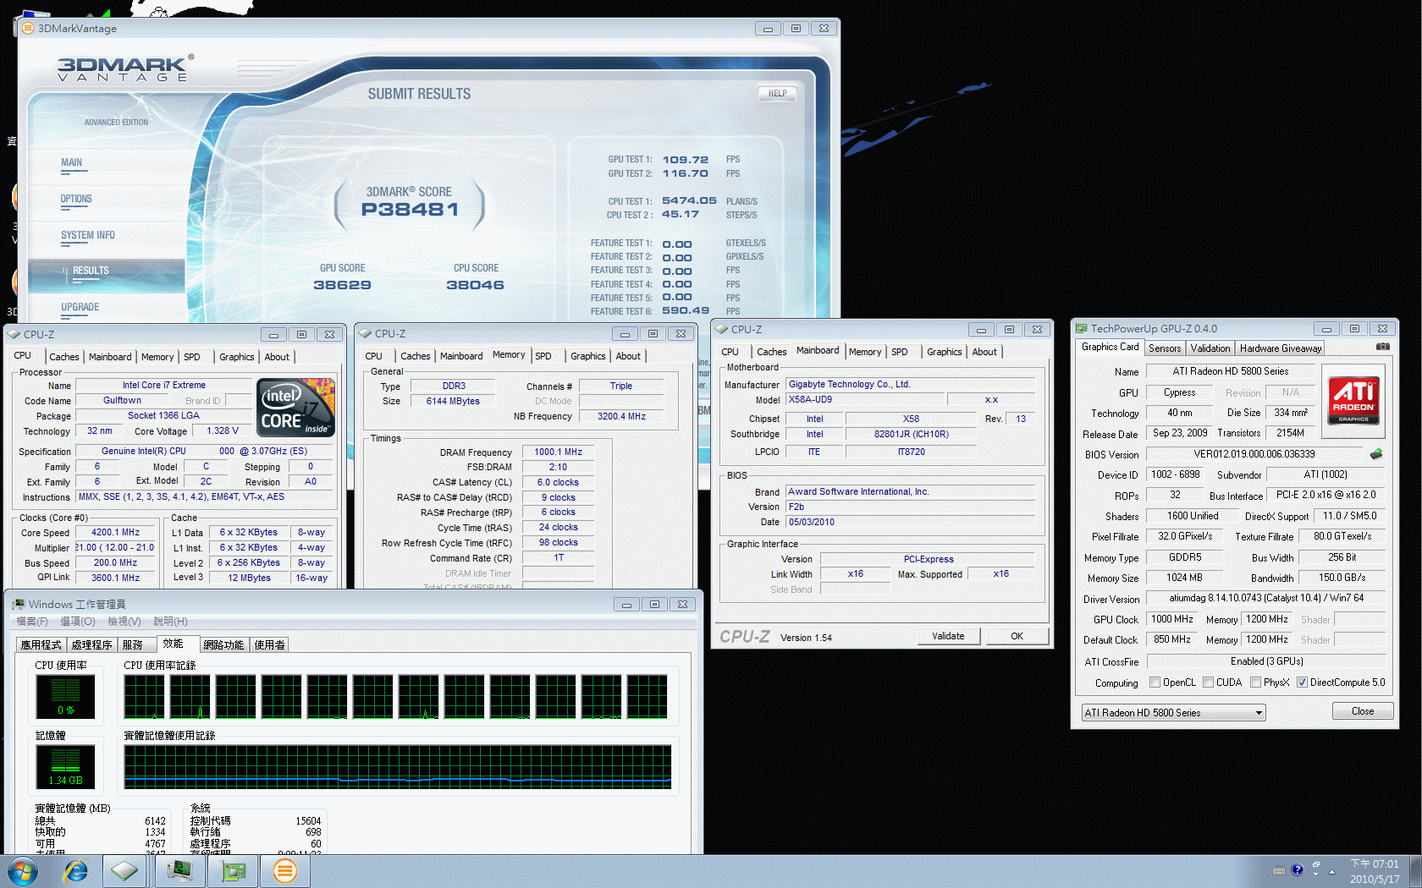Viewport: 1422px width, 888px height.
Task: Click the memory usage gauge showing 1.34 GB
Action: click(x=65, y=766)
